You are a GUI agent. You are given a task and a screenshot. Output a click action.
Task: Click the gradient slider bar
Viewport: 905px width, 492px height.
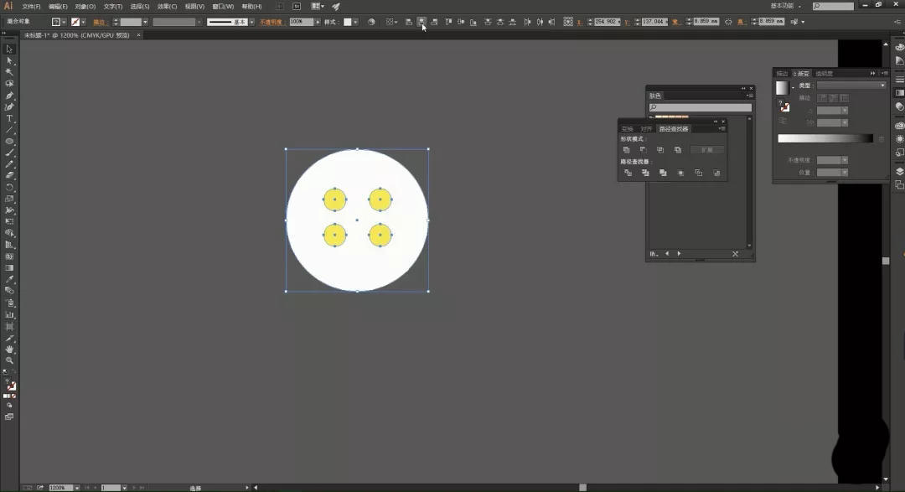click(x=825, y=138)
